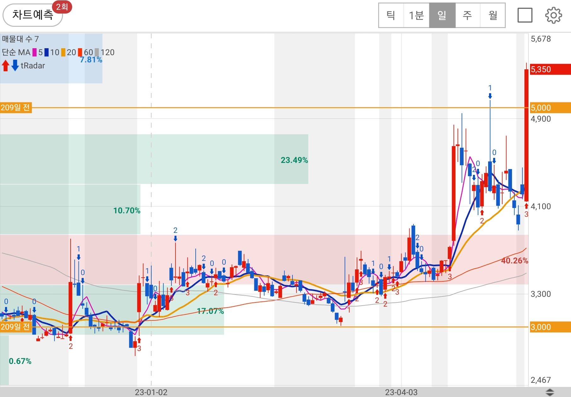Click the 23-01-02 date axis label

tap(151, 392)
